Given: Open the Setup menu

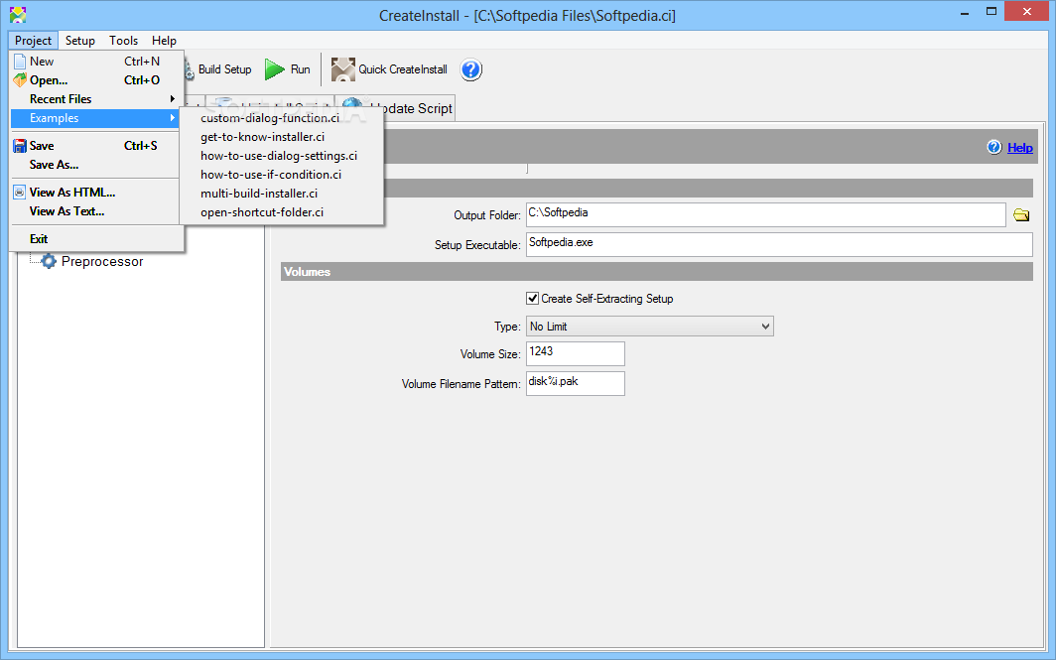Looking at the screenshot, I should pyautogui.click(x=80, y=41).
